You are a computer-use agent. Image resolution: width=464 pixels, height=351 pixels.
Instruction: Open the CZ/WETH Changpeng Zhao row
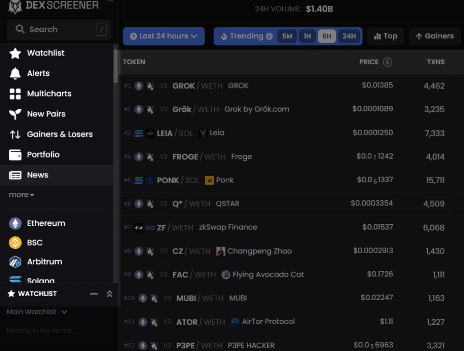pyautogui.click(x=292, y=251)
